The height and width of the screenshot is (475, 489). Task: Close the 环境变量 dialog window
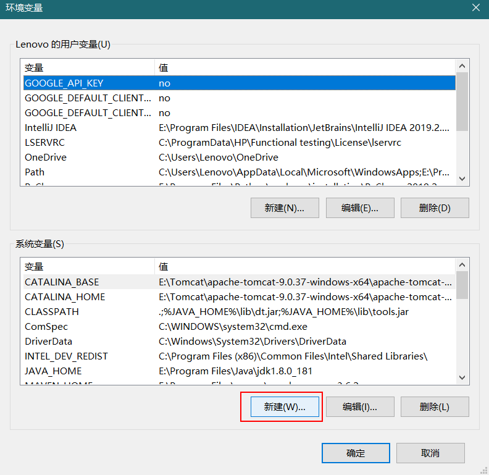coord(476,7)
